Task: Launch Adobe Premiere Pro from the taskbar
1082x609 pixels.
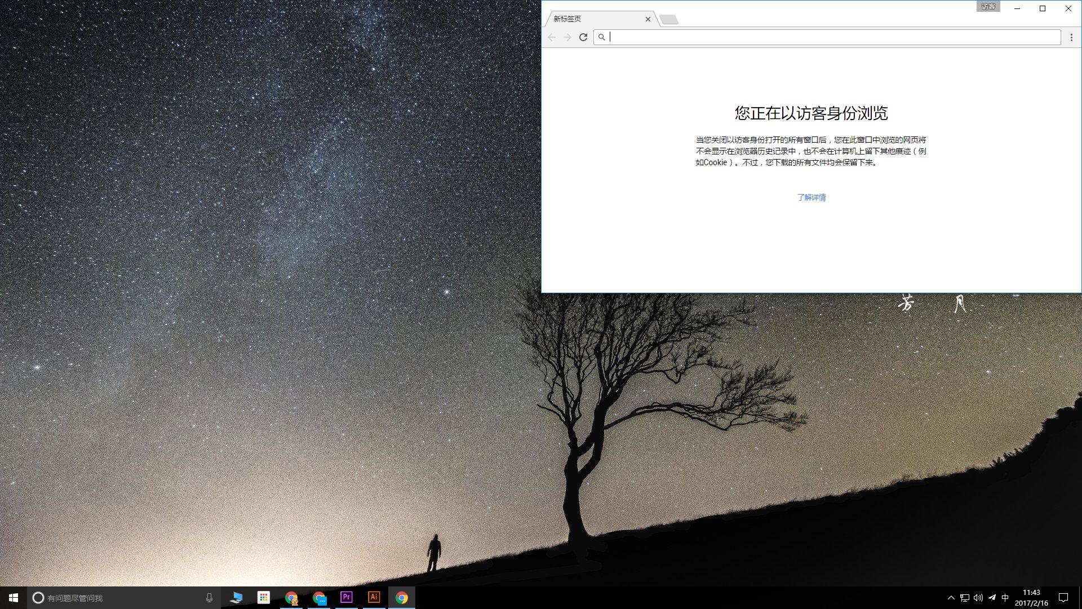Action: click(x=346, y=598)
